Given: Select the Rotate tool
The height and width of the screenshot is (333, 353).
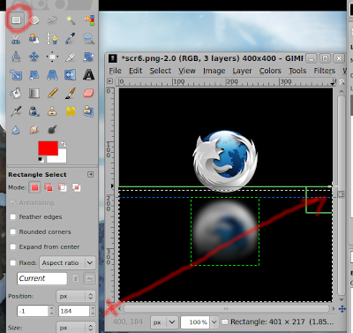Looking at the screenshot, I should [89, 57].
